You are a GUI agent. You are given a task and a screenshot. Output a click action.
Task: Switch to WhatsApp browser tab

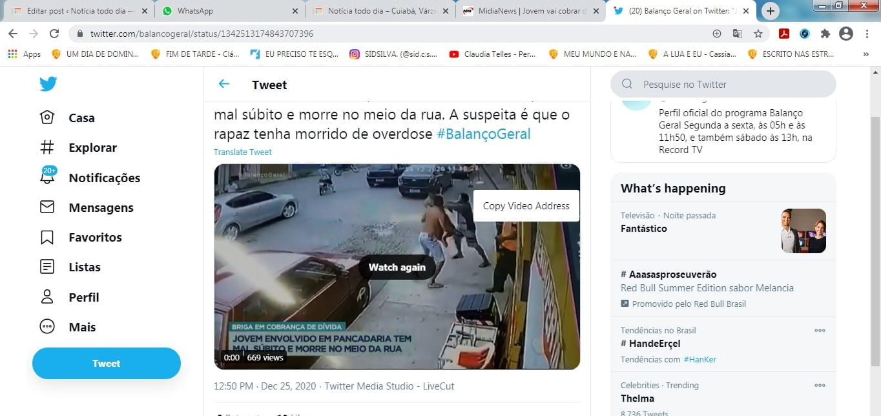[x=229, y=11]
